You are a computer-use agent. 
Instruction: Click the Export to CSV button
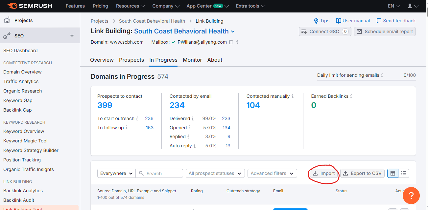point(363,173)
